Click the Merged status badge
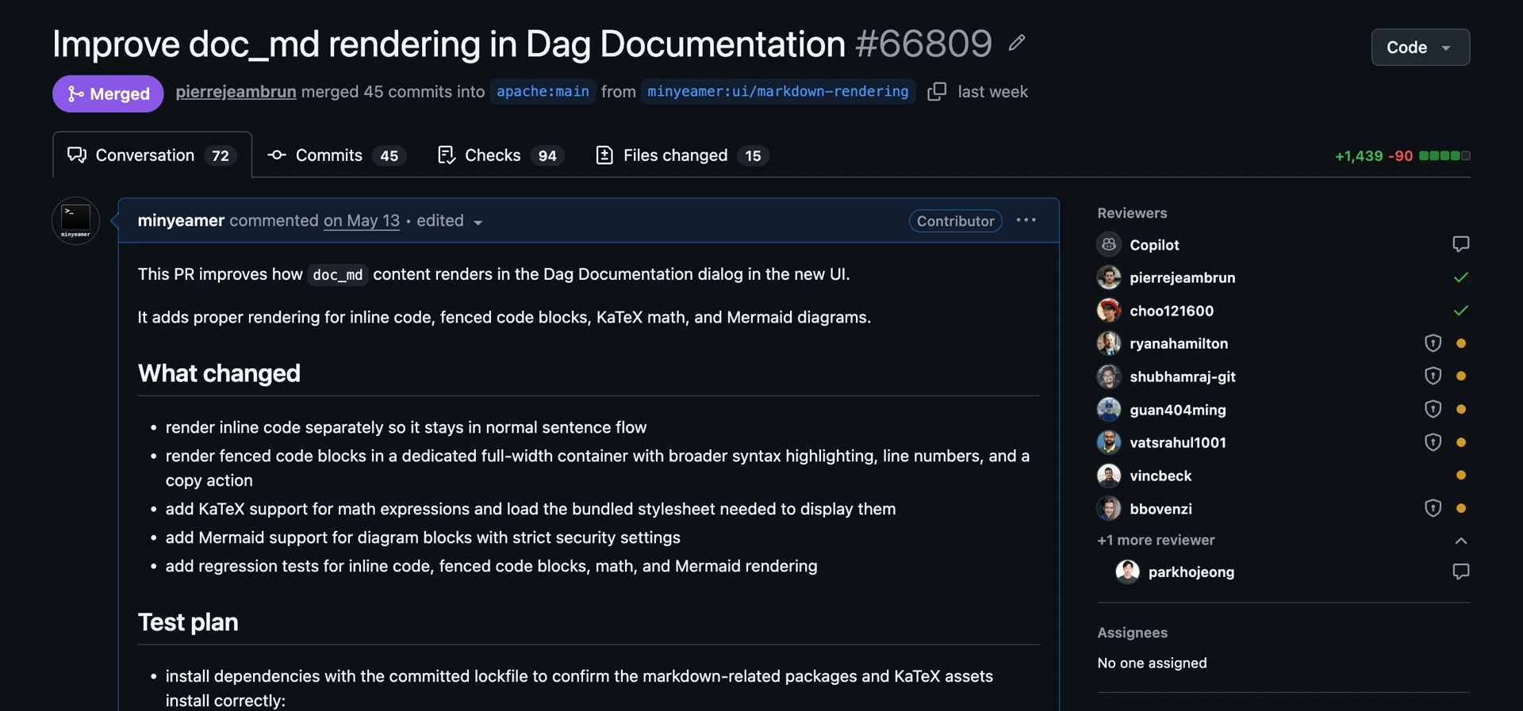This screenshot has width=1523, height=711. (108, 94)
